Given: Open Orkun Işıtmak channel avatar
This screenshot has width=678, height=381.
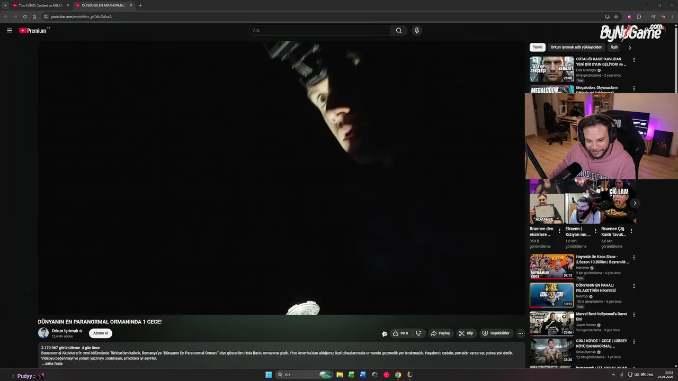Looking at the screenshot, I should [43, 333].
